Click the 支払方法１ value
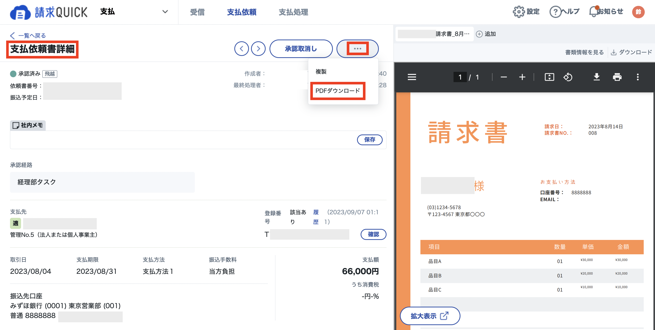Viewport: 655px width, 330px height. 158,271
